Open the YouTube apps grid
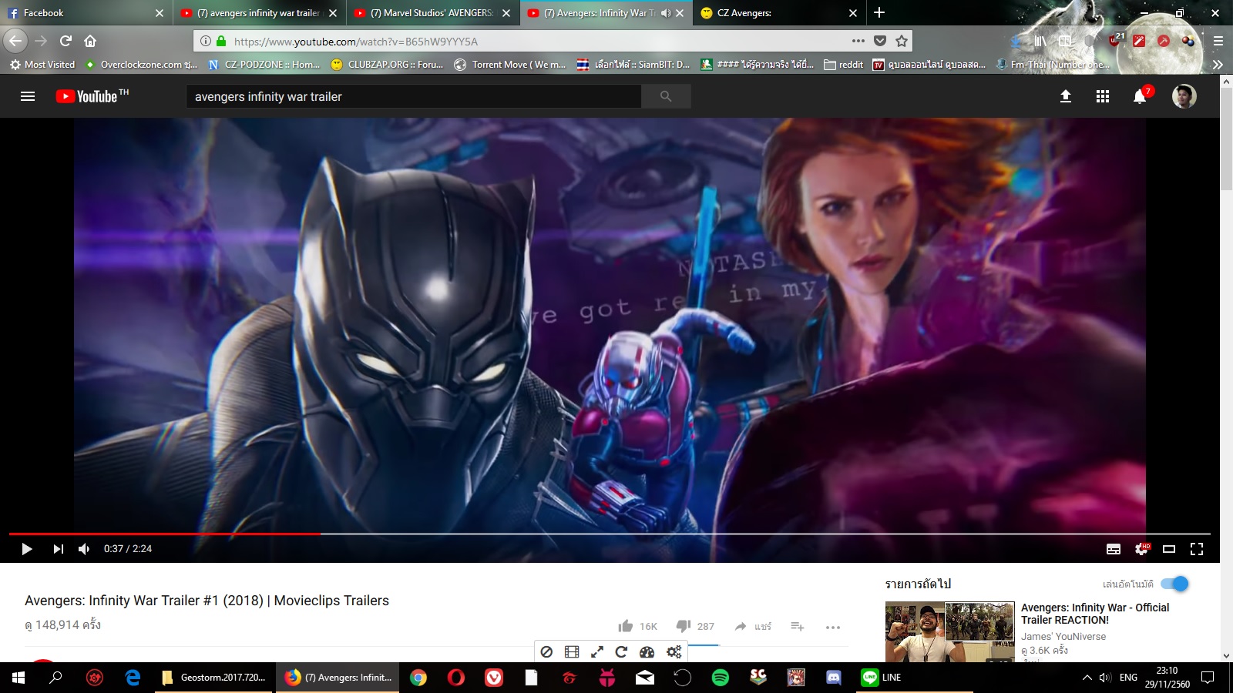 pyautogui.click(x=1103, y=96)
